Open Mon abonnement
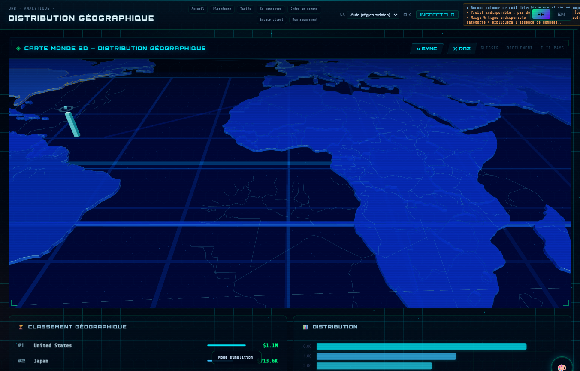The width and height of the screenshot is (580, 371). 305,20
